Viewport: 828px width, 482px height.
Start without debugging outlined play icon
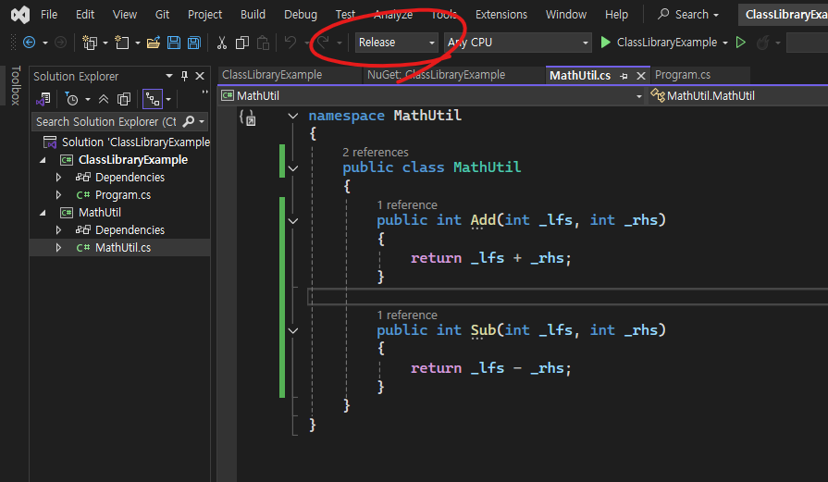tap(741, 43)
